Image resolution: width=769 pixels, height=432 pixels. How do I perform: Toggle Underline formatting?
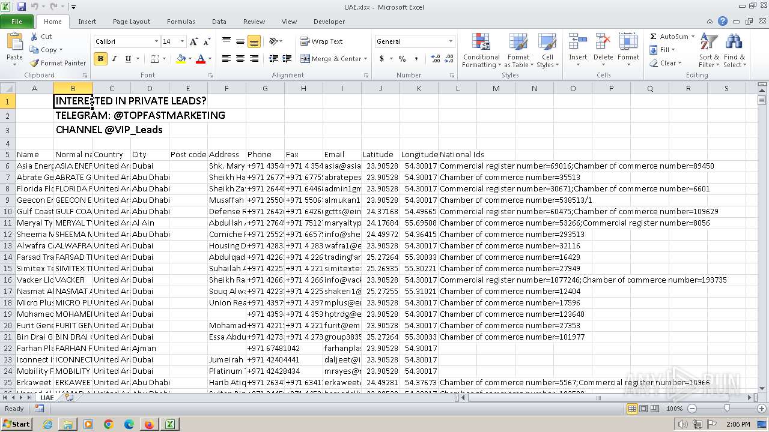point(128,59)
